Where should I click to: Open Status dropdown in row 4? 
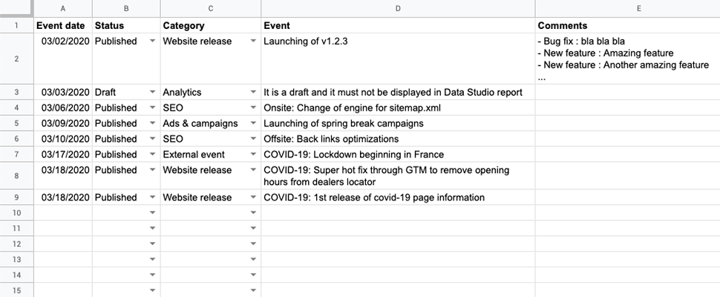tap(152, 108)
